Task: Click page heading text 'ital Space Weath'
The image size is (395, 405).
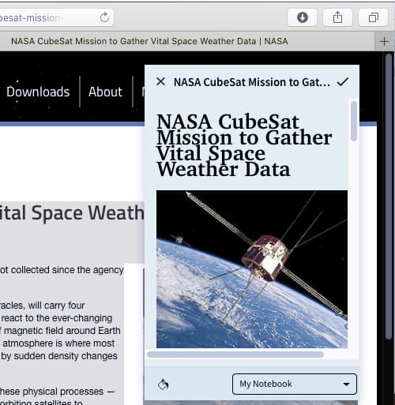Action: [72, 213]
